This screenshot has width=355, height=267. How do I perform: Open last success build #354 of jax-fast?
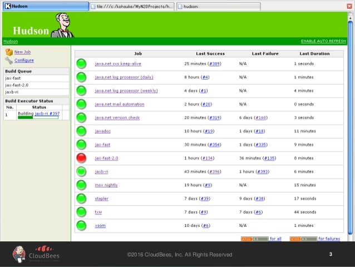214,145
